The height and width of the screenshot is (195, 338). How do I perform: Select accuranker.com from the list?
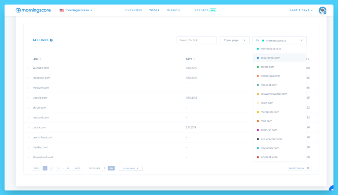(280, 58)
